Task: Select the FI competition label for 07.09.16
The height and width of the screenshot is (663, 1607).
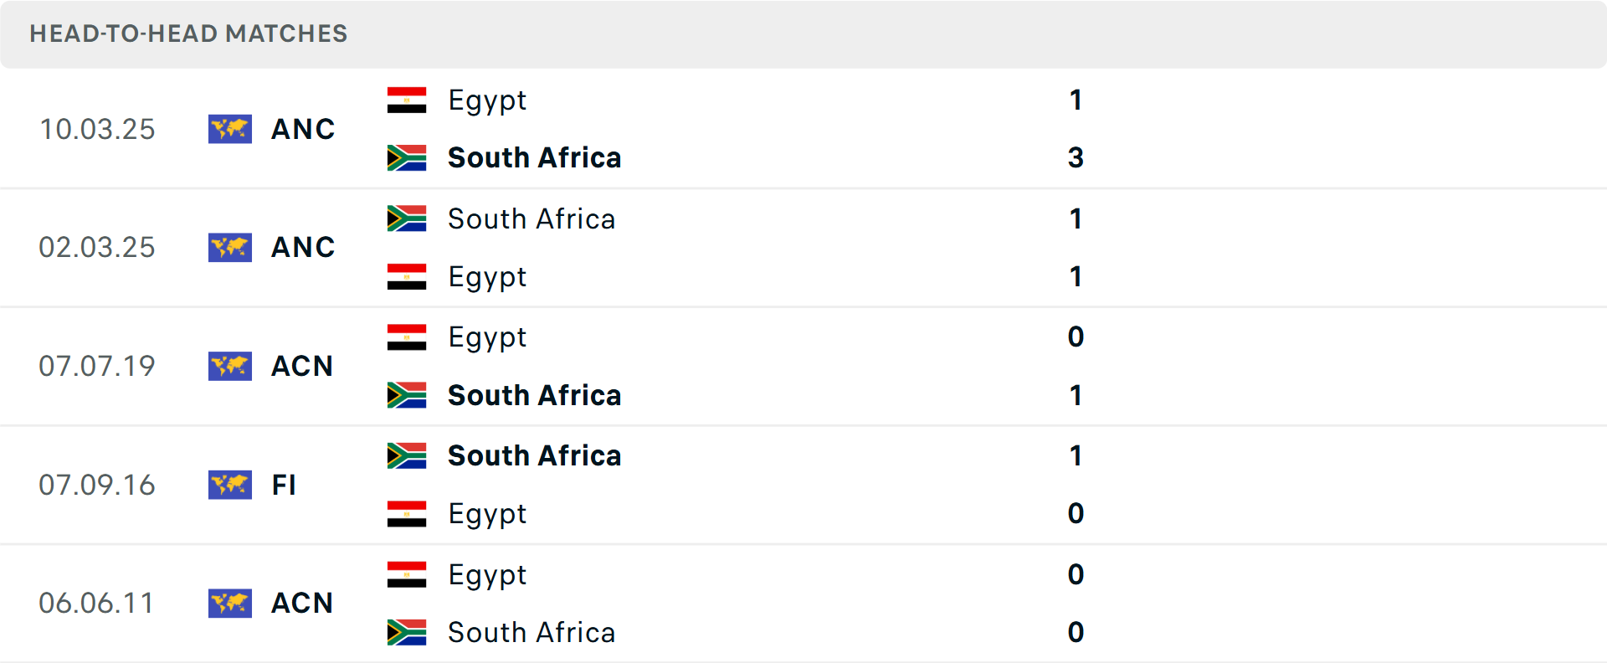Action: (x=284, y=485)
